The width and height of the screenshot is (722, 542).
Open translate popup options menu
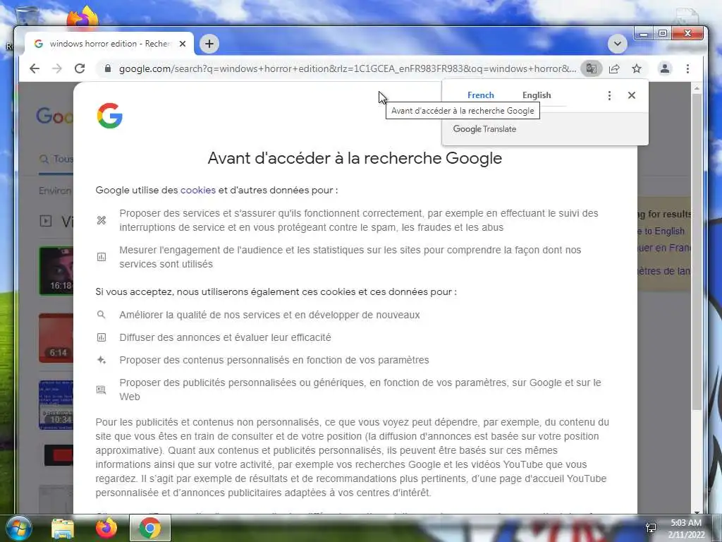pos(609,95)
